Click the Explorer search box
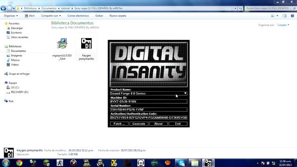297x167 pixels. (270, 8)
